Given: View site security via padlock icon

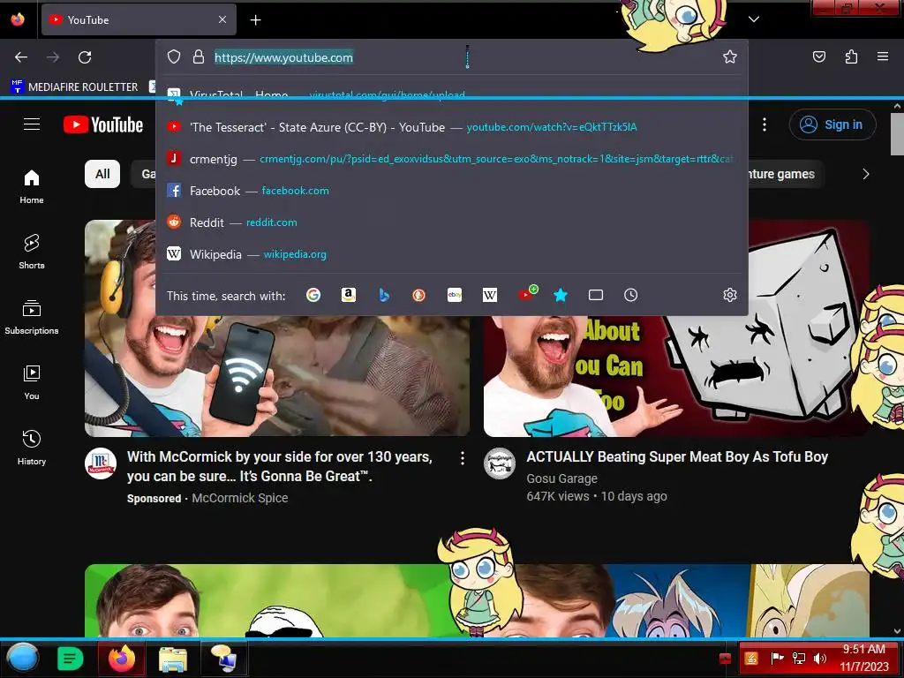Looking at the screenshot, I should (199, 56).
